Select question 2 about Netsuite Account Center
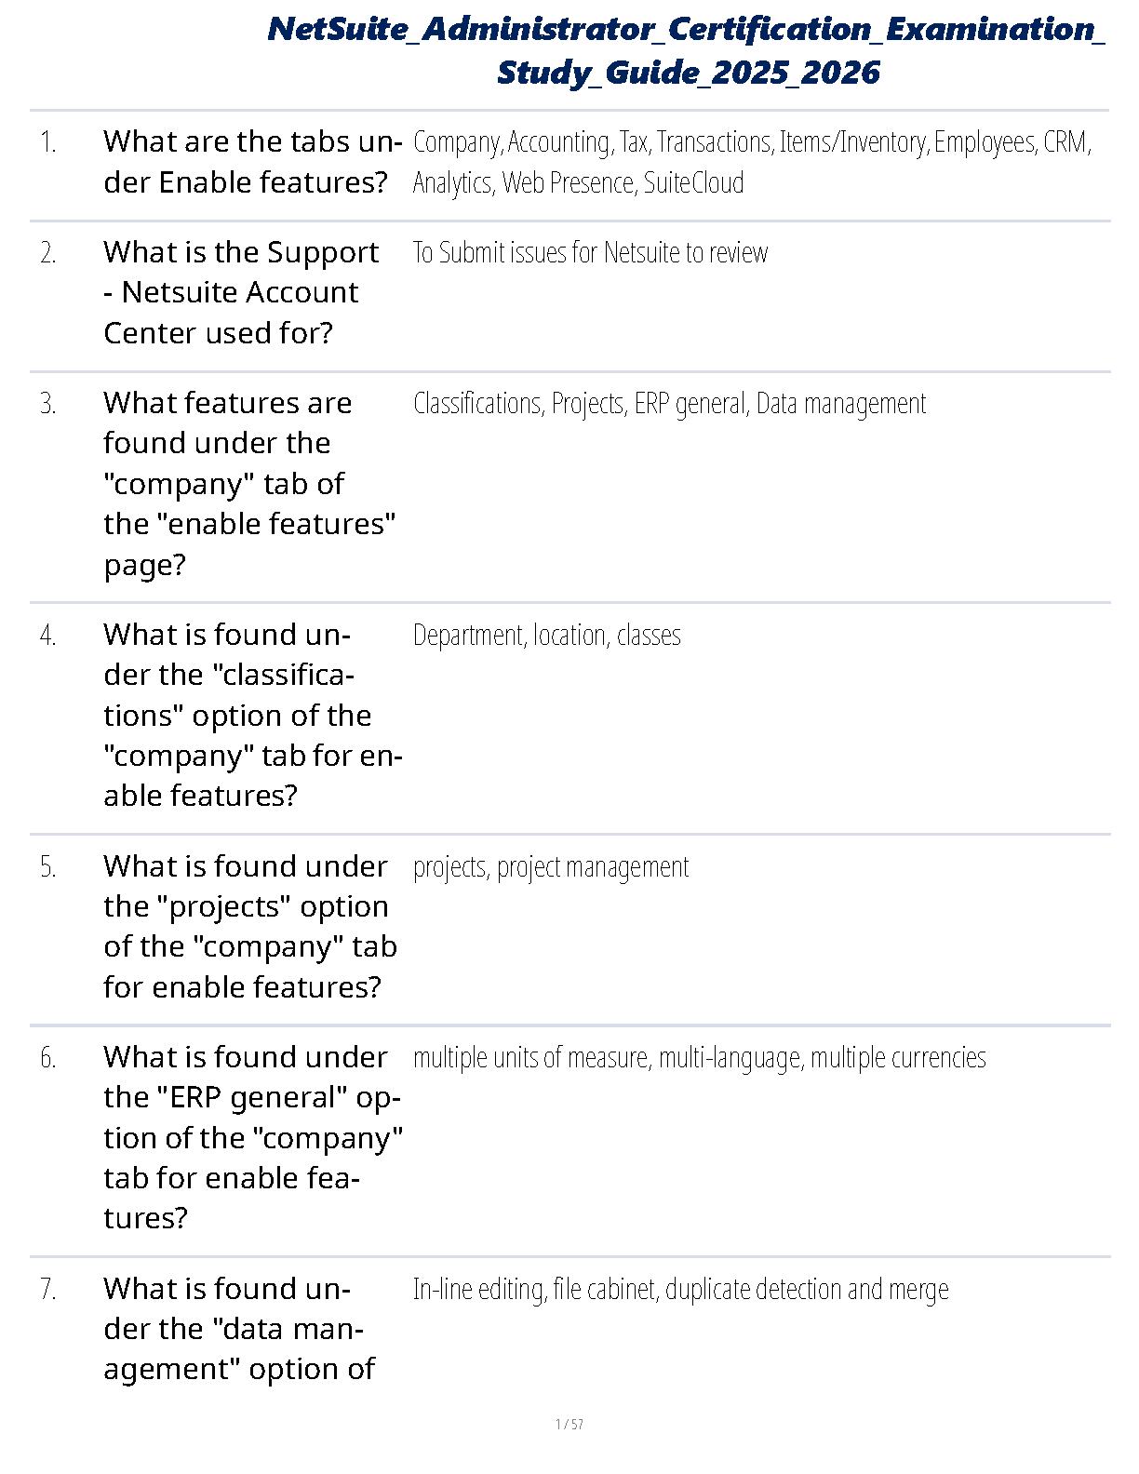The image size is (1139, 1474). [x=241, y=292]
